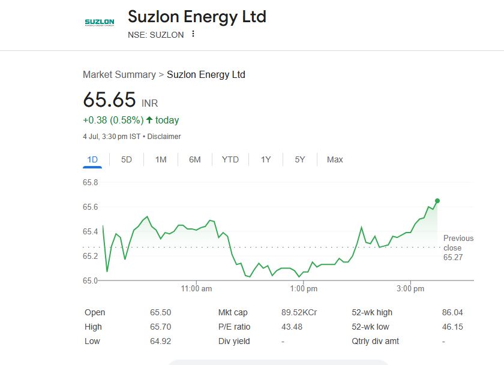Open the Market Summary breadcrumb link

point(119,74)
